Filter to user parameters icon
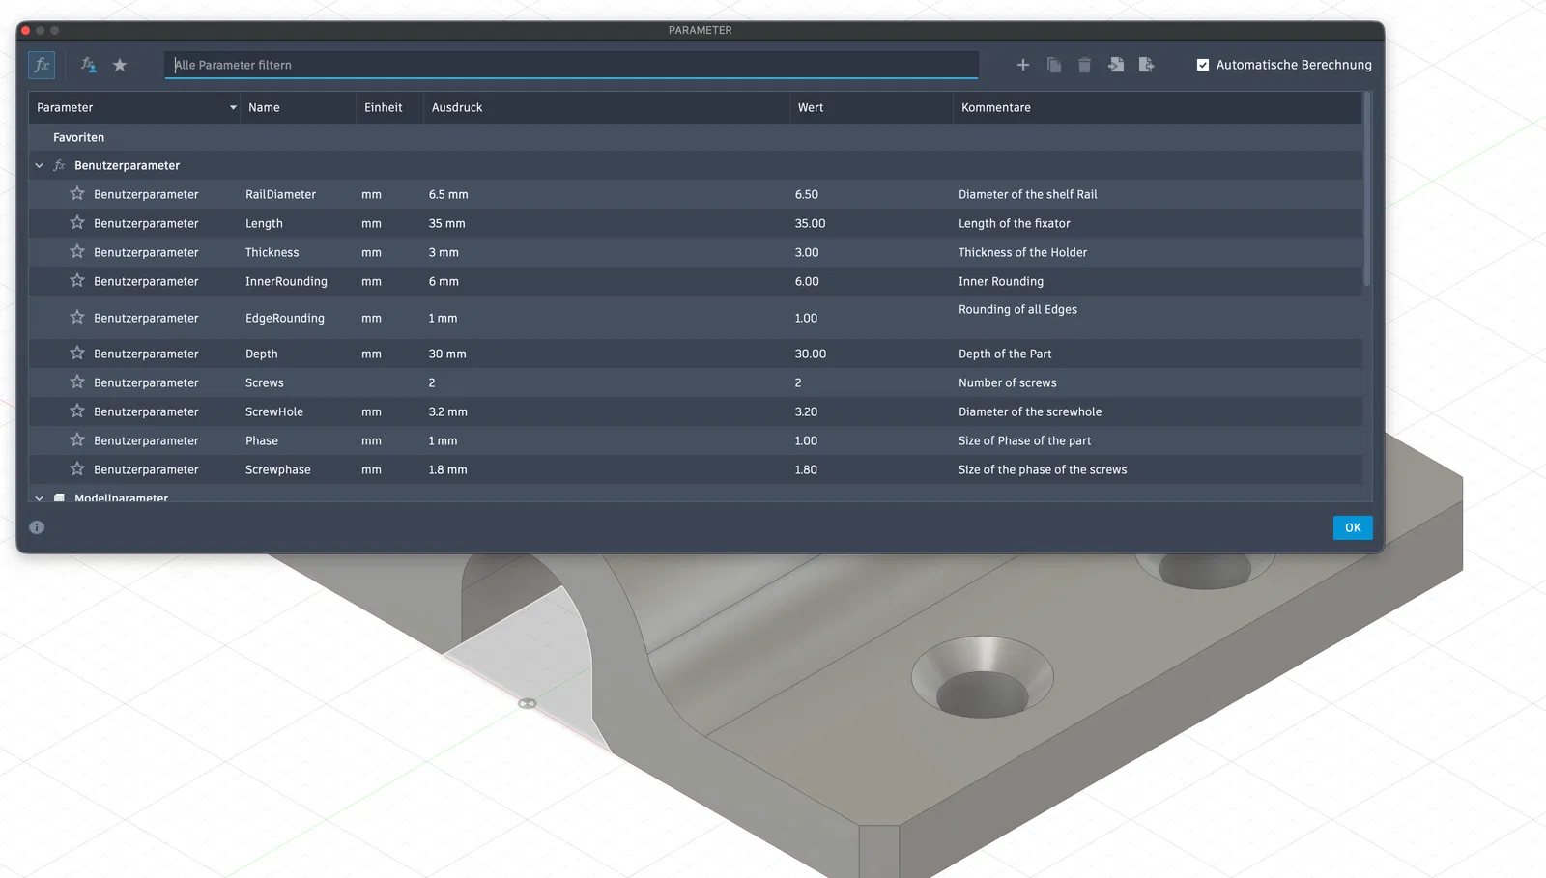Screen dimensions: 1546x878 (88, 65)
